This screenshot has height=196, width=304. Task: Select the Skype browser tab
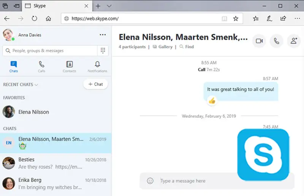click(x=57, y=6)
